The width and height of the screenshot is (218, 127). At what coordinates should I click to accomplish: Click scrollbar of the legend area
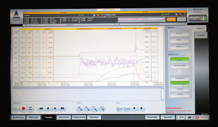[163, 93]
